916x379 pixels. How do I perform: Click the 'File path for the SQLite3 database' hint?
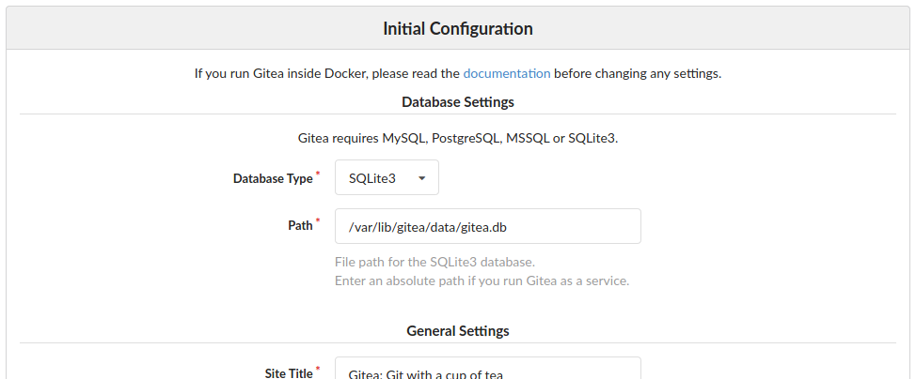click(x=434, y=262)
